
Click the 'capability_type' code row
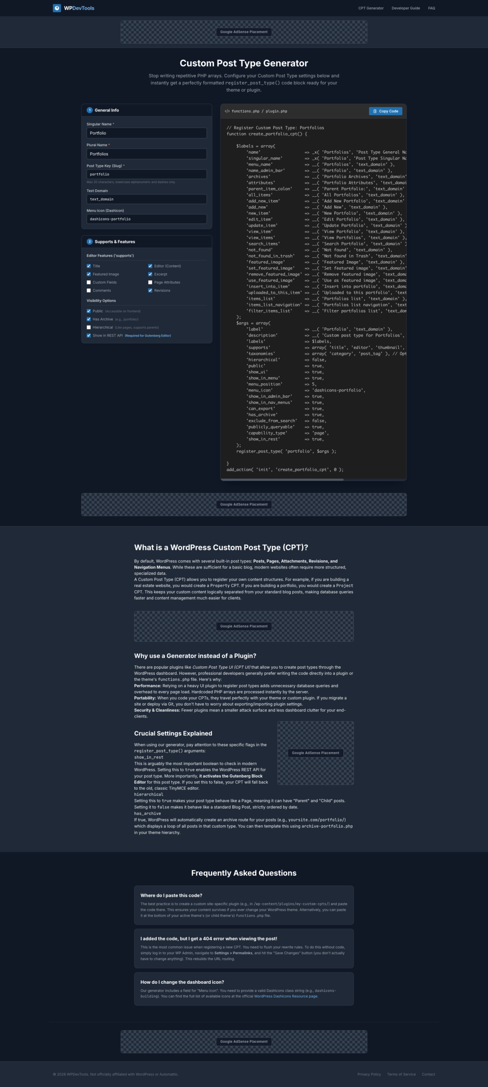coord(288,433)
